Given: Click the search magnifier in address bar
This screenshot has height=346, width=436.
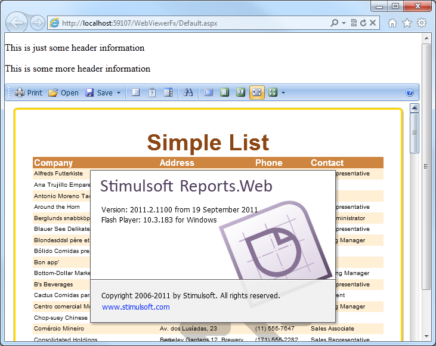Looking at the screenshot, I should point(334,23).
